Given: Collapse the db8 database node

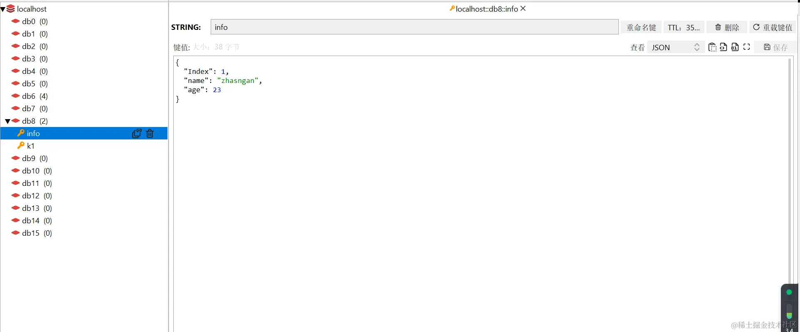Looking at the screenshot, I should click(x=7, y=121).
